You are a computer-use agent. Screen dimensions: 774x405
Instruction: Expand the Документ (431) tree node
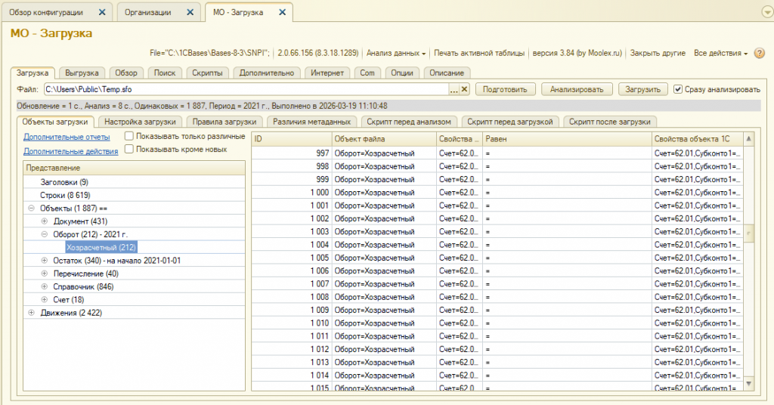(x=44, y=221)
